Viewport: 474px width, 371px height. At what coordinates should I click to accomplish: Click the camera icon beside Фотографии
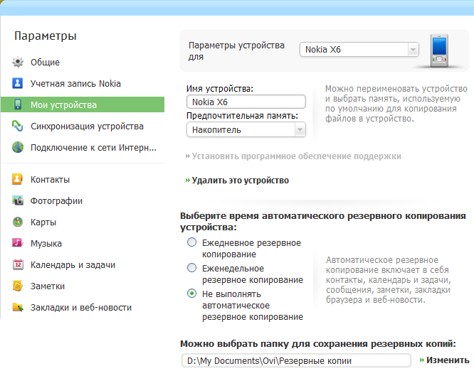18,200
